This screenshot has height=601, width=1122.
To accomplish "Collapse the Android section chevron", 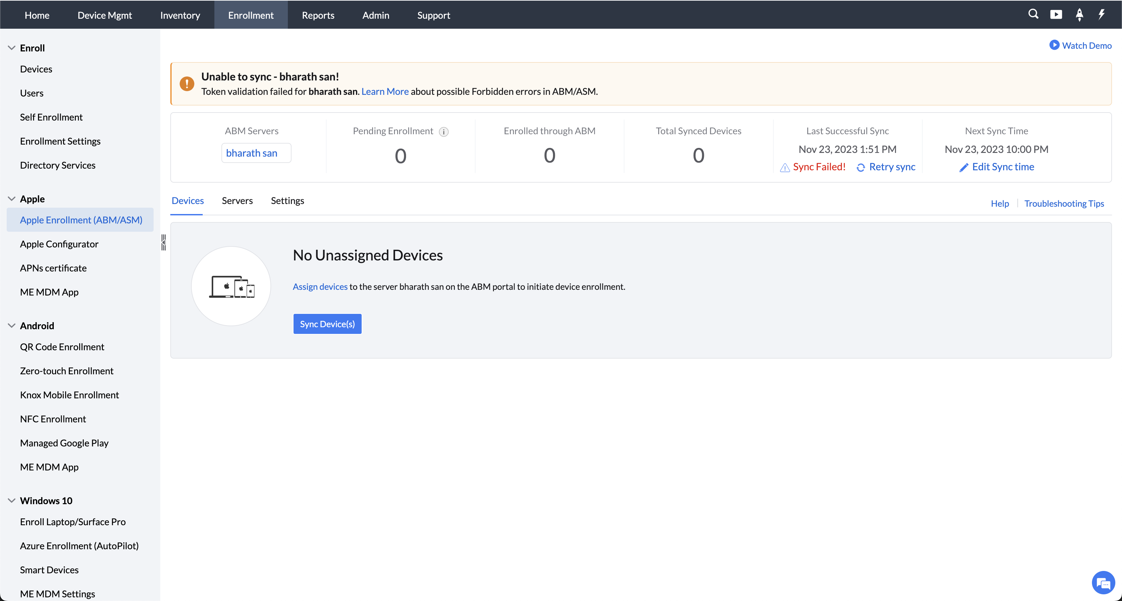I will [x=12, y=326].
